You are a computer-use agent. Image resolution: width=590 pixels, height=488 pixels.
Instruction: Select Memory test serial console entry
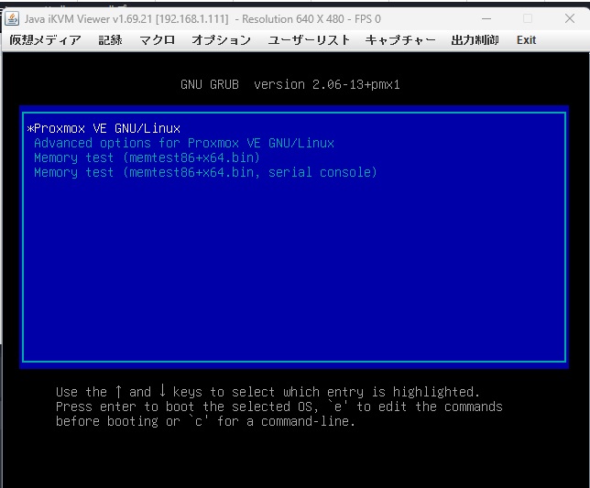(x=294, y=172)
